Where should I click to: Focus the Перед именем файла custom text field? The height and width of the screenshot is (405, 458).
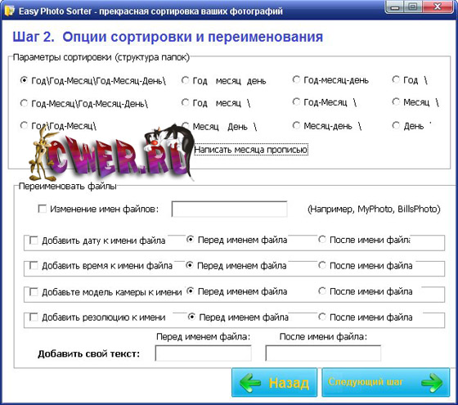pyautogui.click(x=204, y=353)
